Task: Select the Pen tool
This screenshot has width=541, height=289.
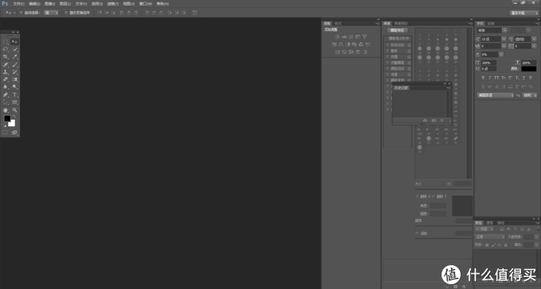Action: tap(6, 94)
